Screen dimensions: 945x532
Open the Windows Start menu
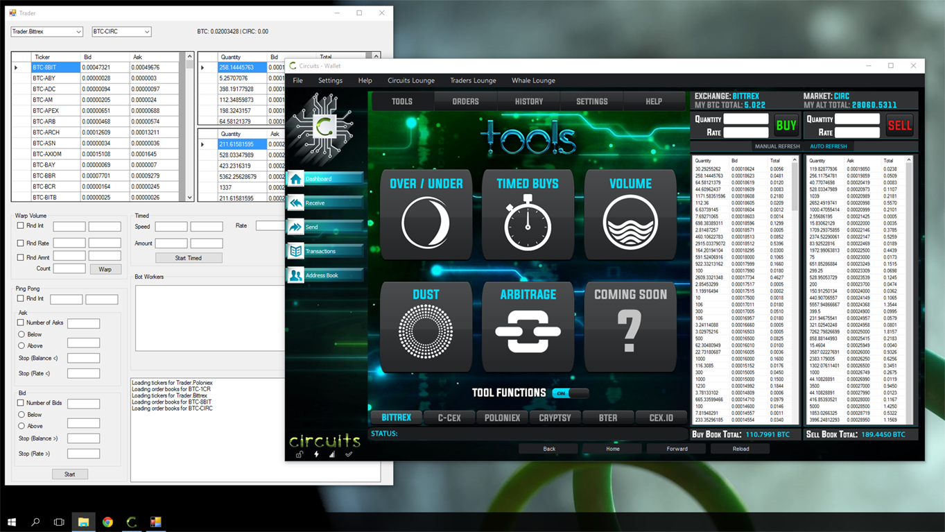point(12,522)
